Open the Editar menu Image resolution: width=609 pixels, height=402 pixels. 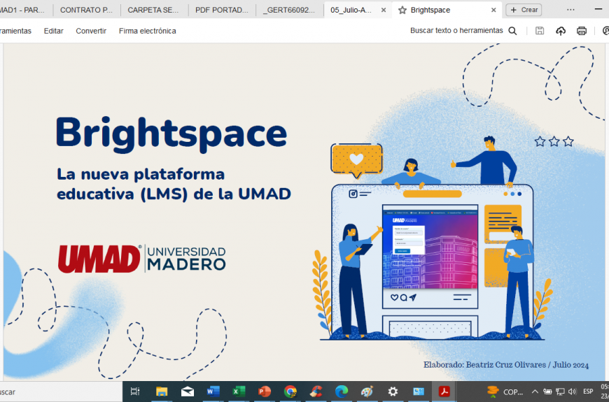53,31
